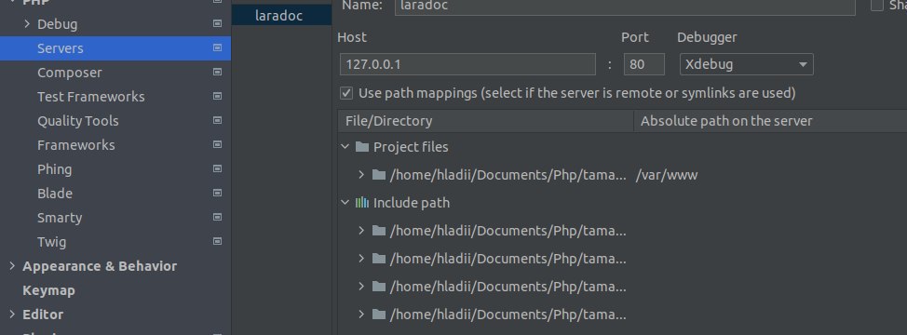Click the project-level settings icon beside Servers
907x335 pixels.
pos(218,48)
